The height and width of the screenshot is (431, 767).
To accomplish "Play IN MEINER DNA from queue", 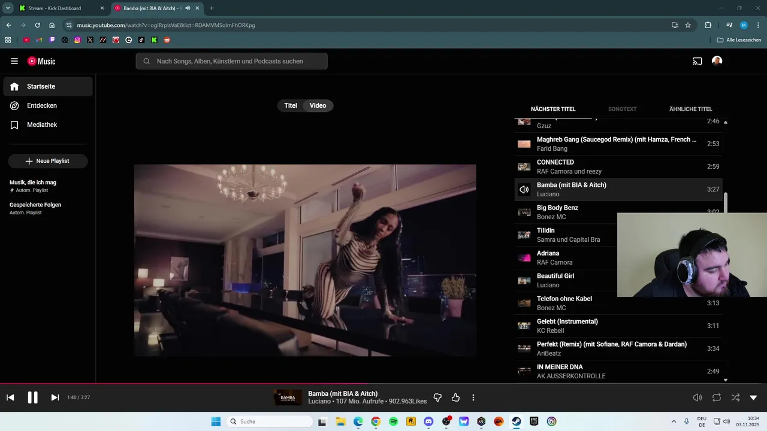I will point(618,371).
